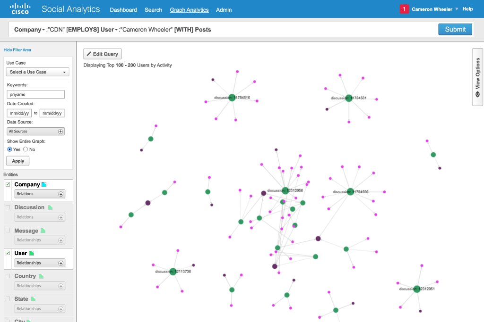The height and width of the screenshot is (322, 484).
Task: Click the Cisco logo
Action: [20, 9]
